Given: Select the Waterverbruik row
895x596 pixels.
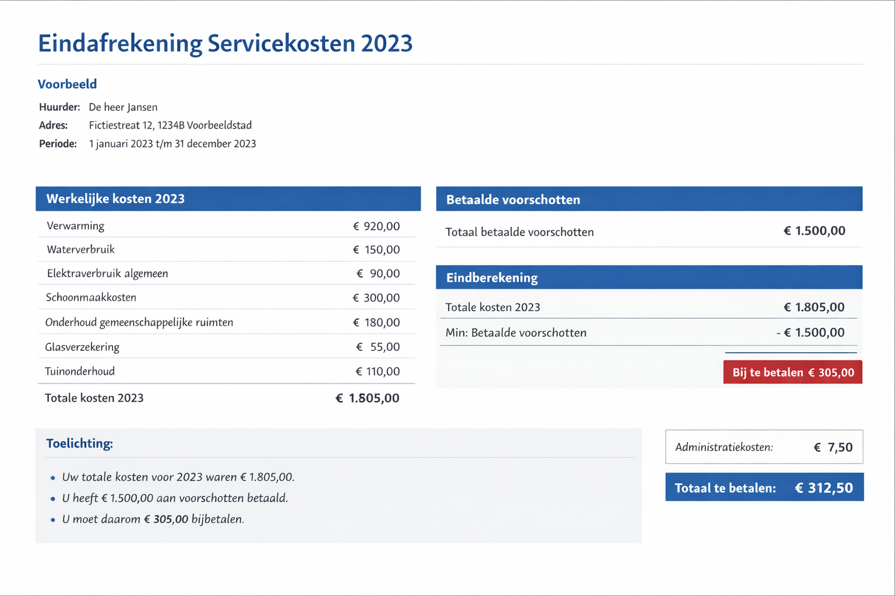Looking at the screenshot, I should pyautogui.click(x=226, y=250).
